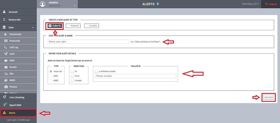Click the Device Info phone icon

(x=4, y=20)
